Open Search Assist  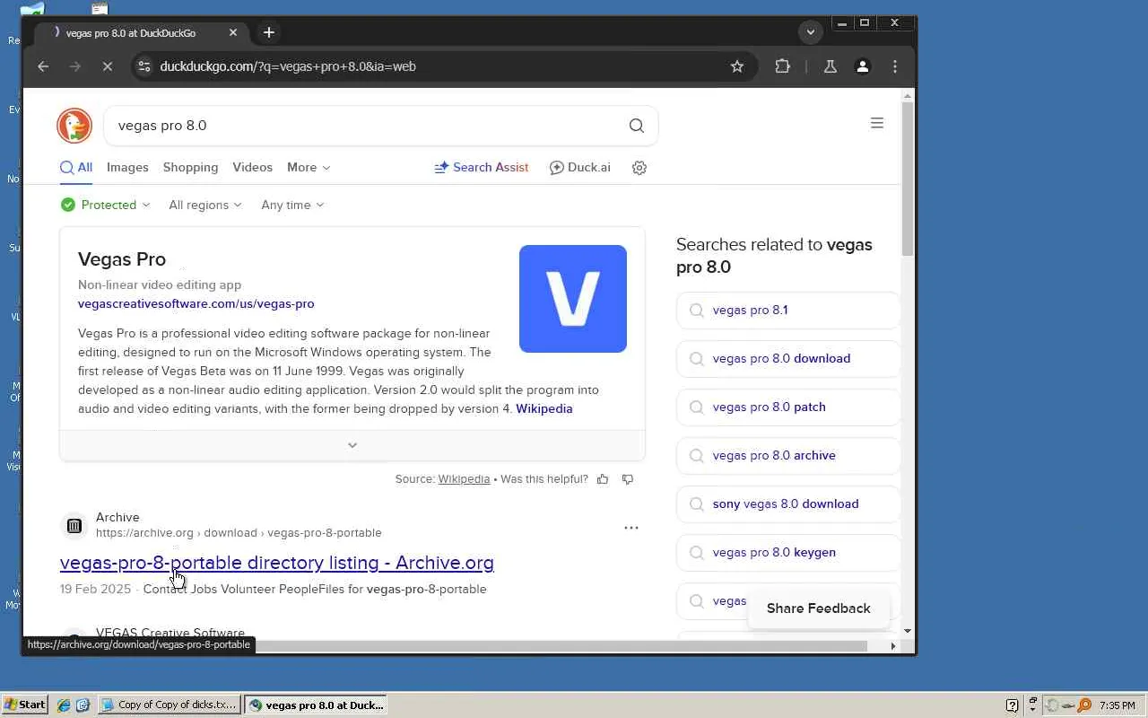coord(482,168)
